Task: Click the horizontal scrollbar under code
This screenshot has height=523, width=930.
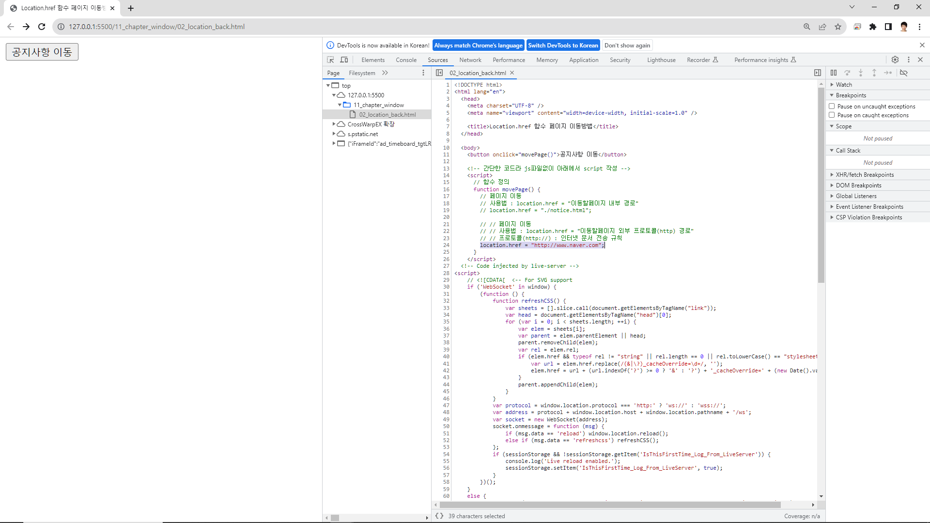Action: 610,505
